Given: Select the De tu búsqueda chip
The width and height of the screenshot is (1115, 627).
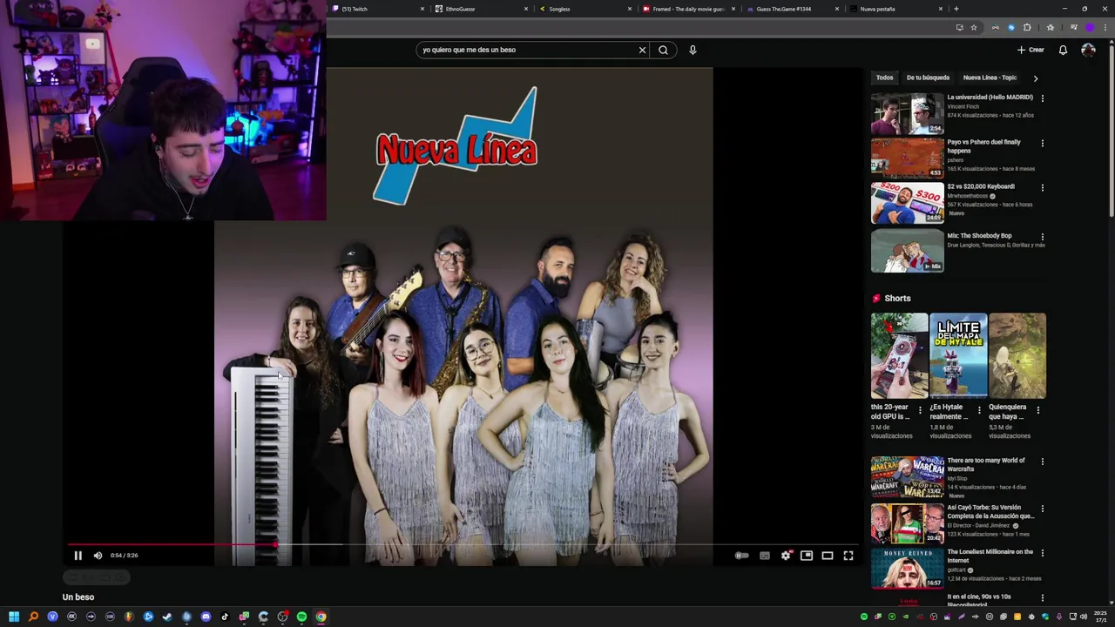Looking at the screenshot, I should coord(928,78).
